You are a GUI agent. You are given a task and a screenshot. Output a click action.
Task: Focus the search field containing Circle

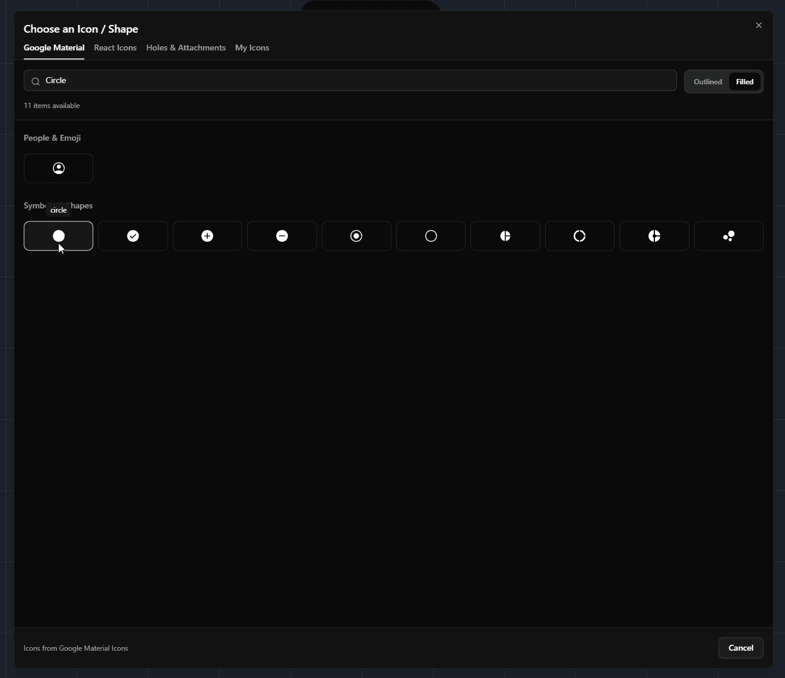coord(350,81)
